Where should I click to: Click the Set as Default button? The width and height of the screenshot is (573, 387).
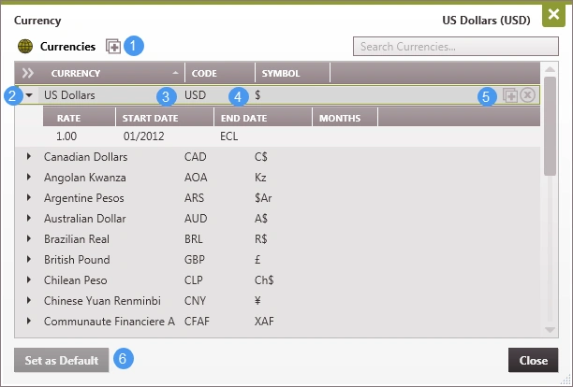(x=61, y=360)
